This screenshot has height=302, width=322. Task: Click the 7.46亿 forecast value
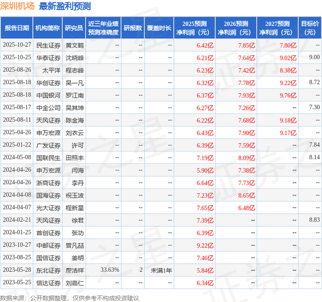205,258
